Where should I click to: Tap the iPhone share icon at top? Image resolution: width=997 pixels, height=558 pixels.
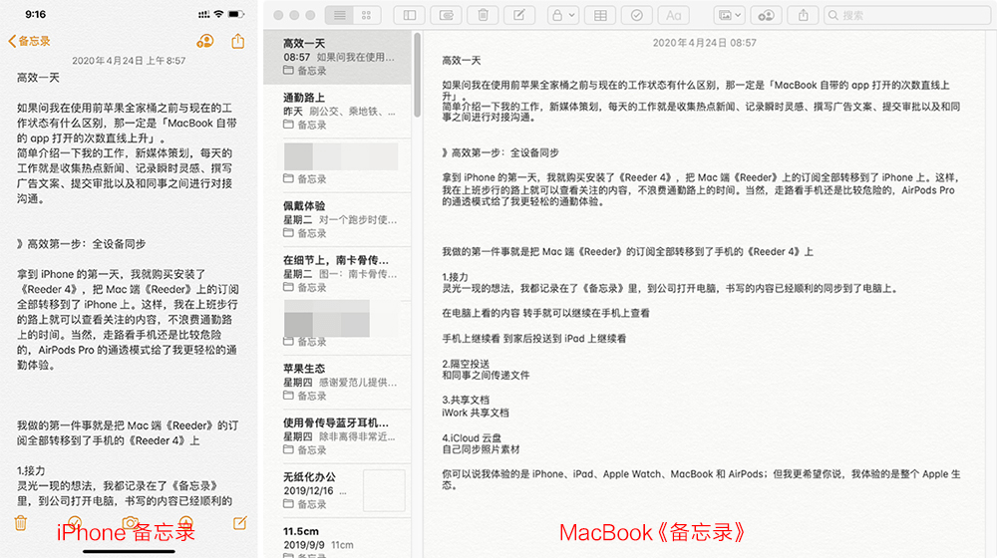pos(238,41)
